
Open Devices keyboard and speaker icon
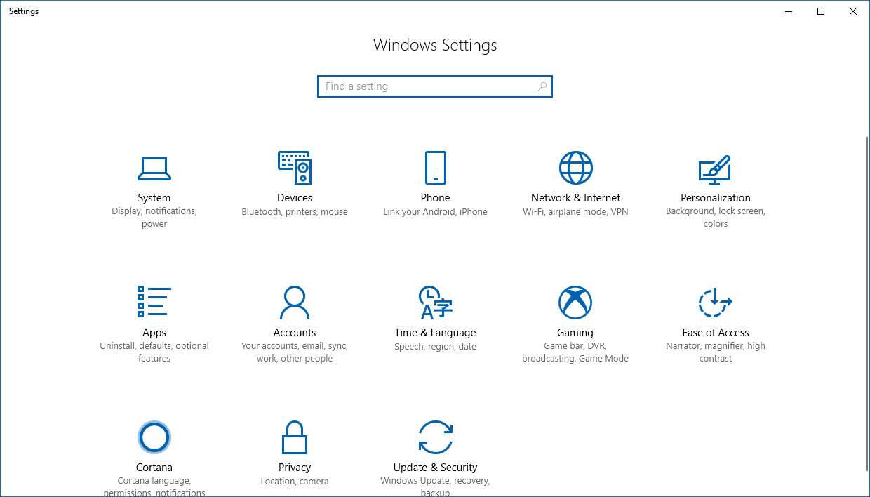coord(295,168)
